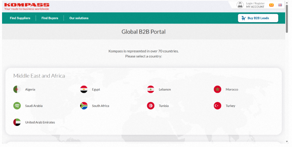Click the user account avatar icon
292x147 pixels.
[240, 5]
